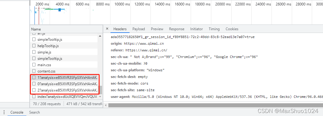Click the file icon of main.css
The width and height of the screenshot is (323, 116).
click(34, 65)
